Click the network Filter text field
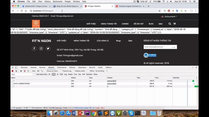The image size is (209, 117). (22, 74)
